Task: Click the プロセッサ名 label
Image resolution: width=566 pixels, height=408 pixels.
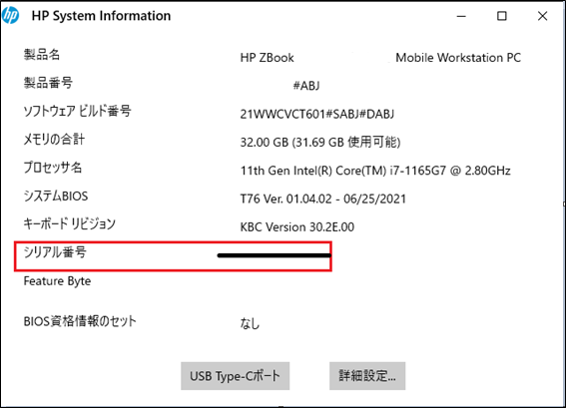Action: [x=53, y=168]
